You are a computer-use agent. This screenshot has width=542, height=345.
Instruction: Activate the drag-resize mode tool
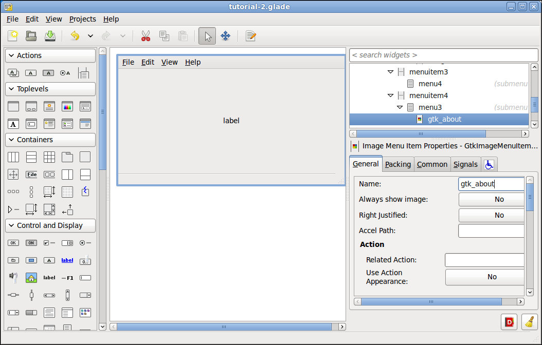(225, 36)
